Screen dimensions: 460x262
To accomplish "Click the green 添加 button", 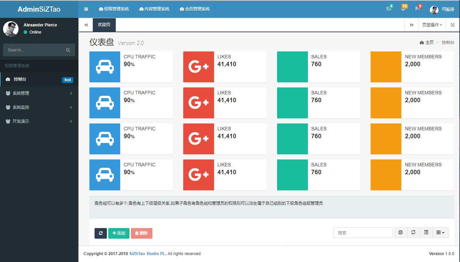I will (119, 233).
